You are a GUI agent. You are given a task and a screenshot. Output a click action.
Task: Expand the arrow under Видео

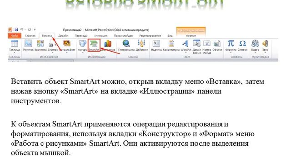255,53
